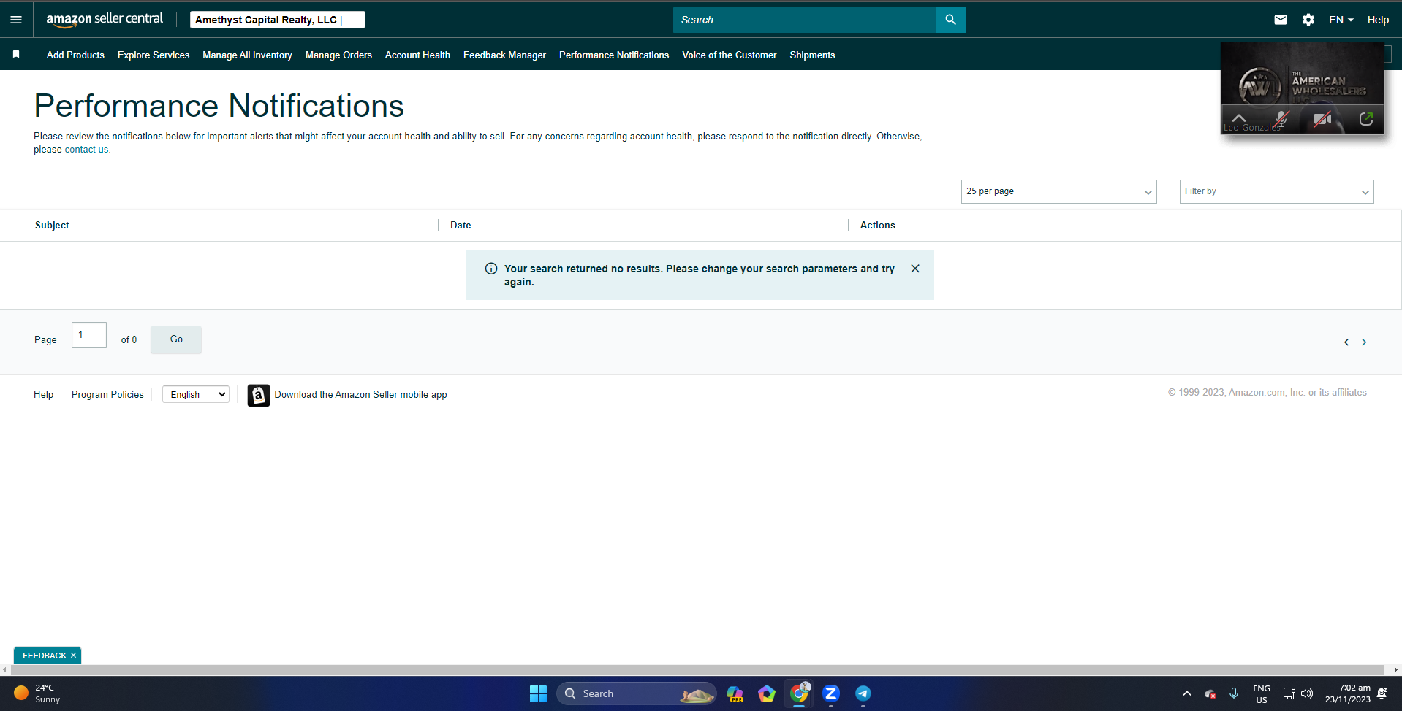Open the Windows Start menu
1402x711 pixels.
point(538,693)
